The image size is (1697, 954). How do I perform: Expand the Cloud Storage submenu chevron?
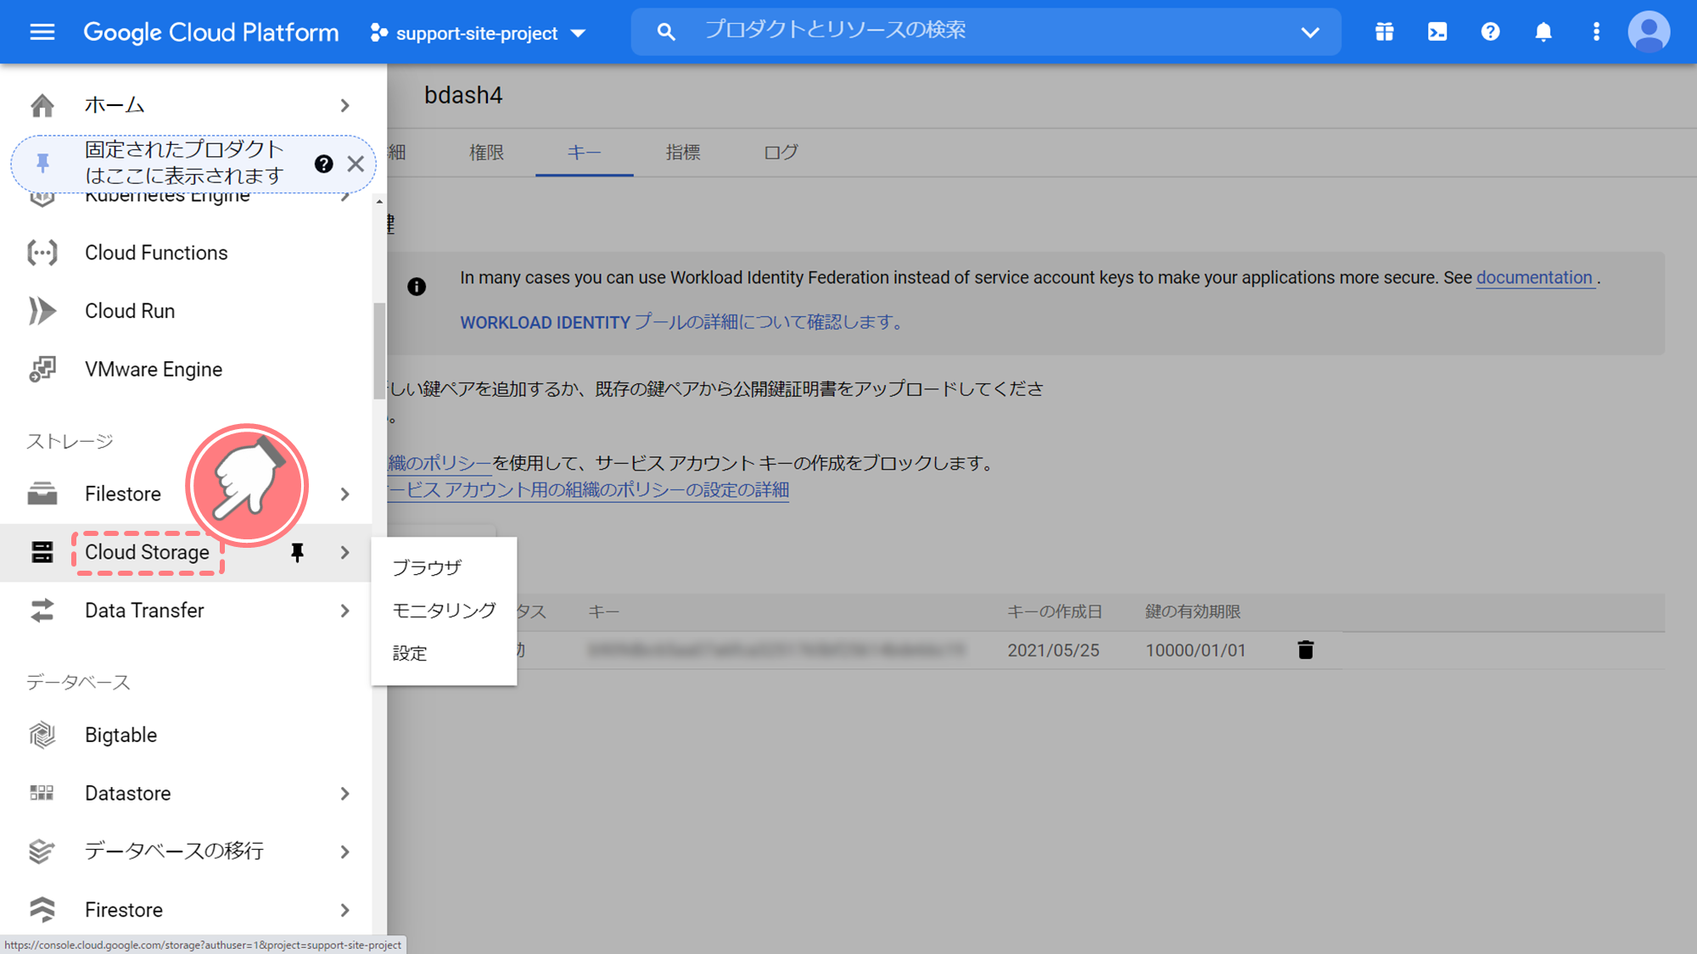point(344,552)
